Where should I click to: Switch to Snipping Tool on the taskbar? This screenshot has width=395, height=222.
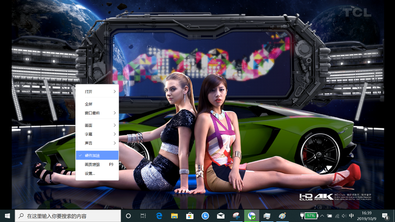click(x=236, y=216)
